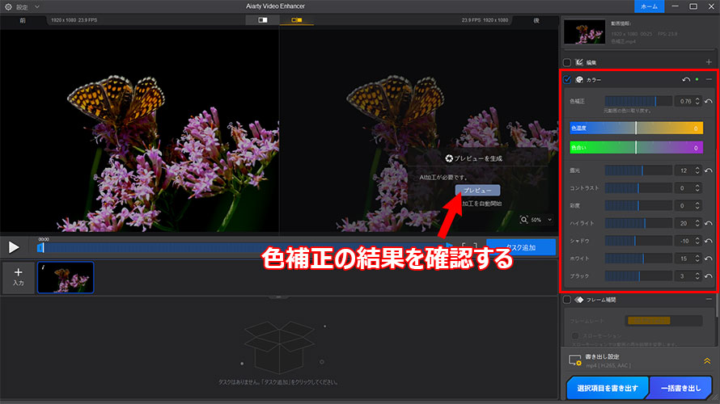The width and height of the screenshot is (720, 404).
Task: Select the side-by-side compare view icon
Action: point(296,19)
